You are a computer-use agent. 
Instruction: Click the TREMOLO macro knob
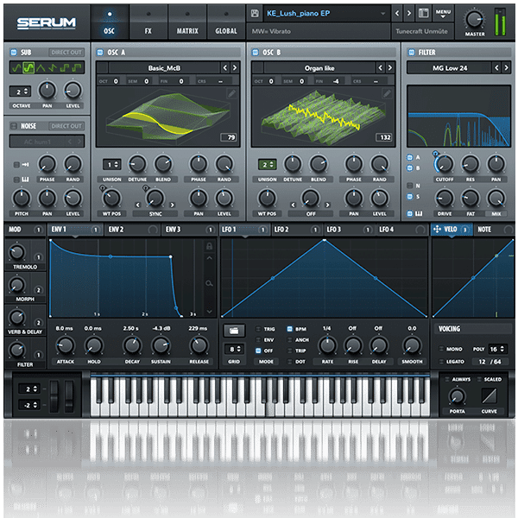(x=16, y=253)
